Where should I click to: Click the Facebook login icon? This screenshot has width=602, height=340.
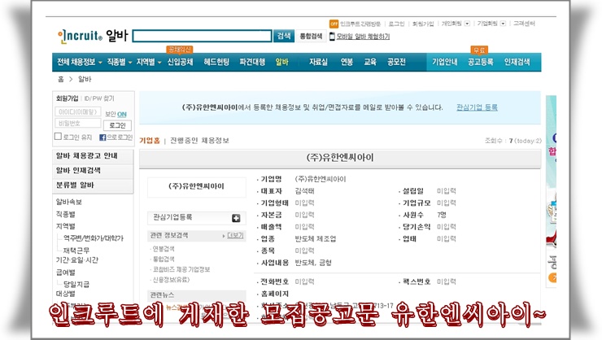[x=103, y=137]
